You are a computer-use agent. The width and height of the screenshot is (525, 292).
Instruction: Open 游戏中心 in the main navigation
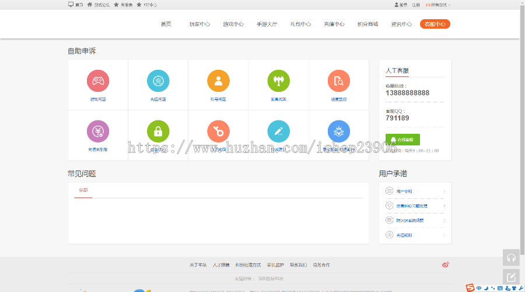233,24
